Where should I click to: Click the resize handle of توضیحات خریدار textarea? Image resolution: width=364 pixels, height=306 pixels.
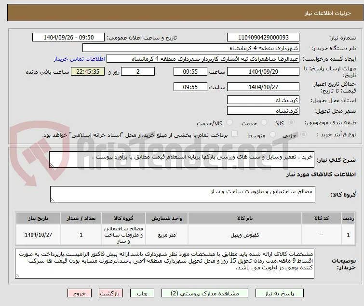click(x=17, y=276)
